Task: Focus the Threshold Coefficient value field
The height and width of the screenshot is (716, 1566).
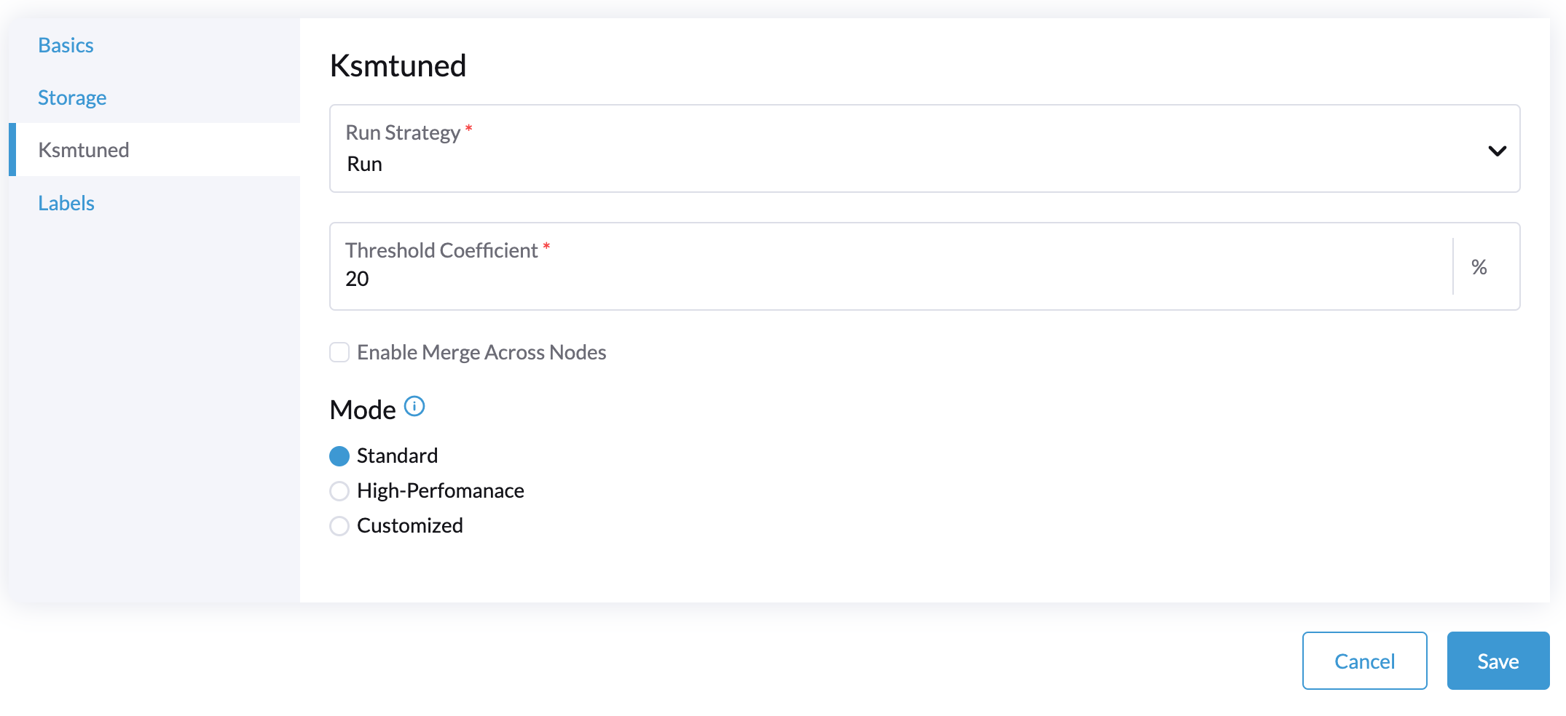Action: point(874,279)
